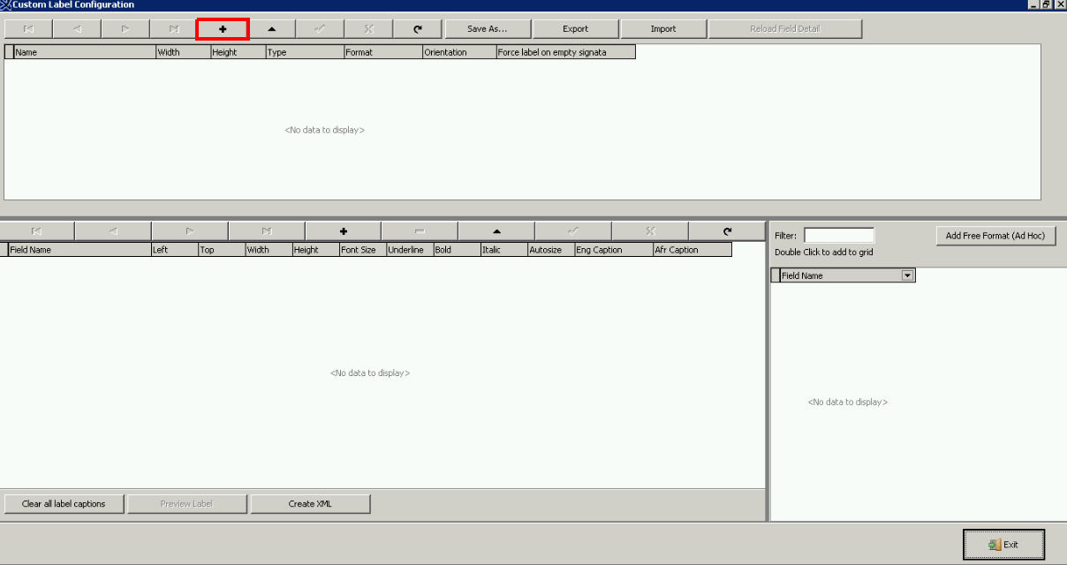Image resolution: width=1067 pixels, height=565 pixels.
Task: Go to previous record in field navigator
Action: (x=113, y=231)
